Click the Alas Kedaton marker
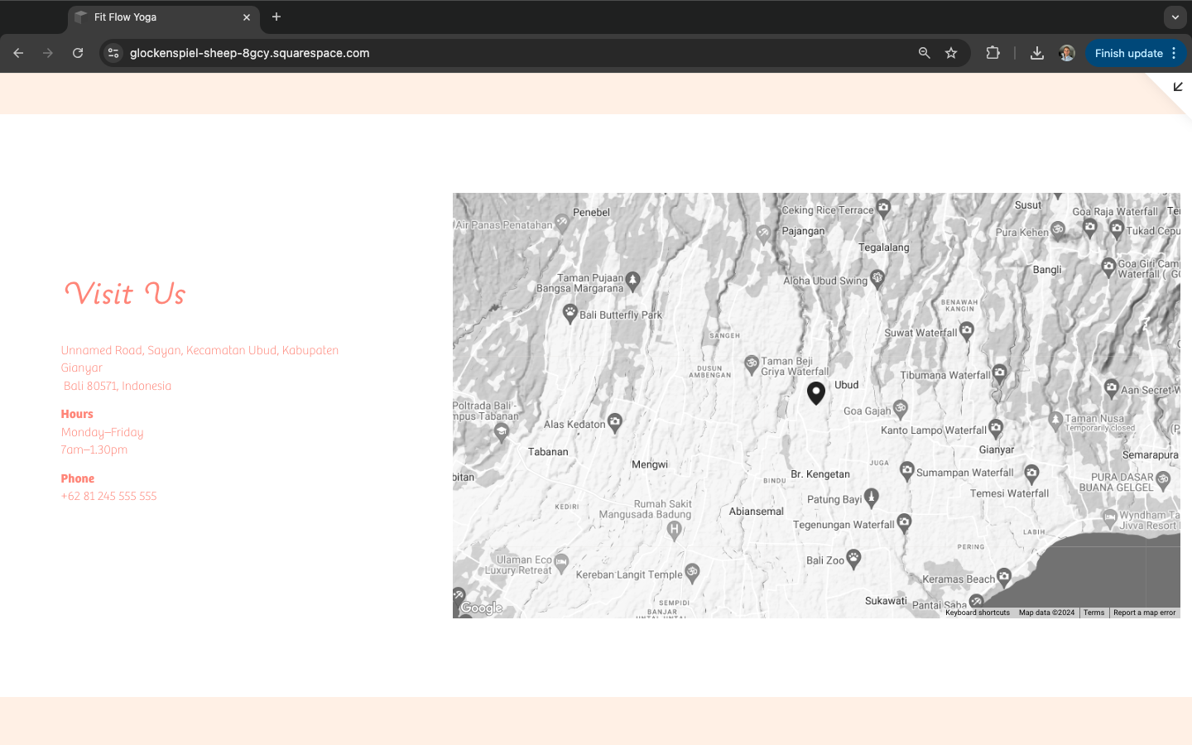 click(614, 423)
